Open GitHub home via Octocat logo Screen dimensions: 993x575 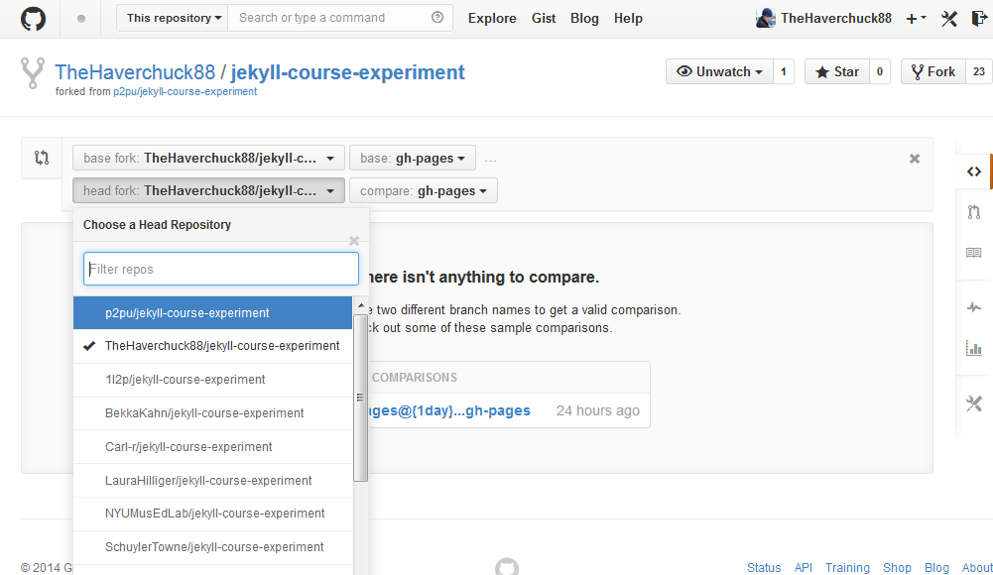tap(33, 19)
